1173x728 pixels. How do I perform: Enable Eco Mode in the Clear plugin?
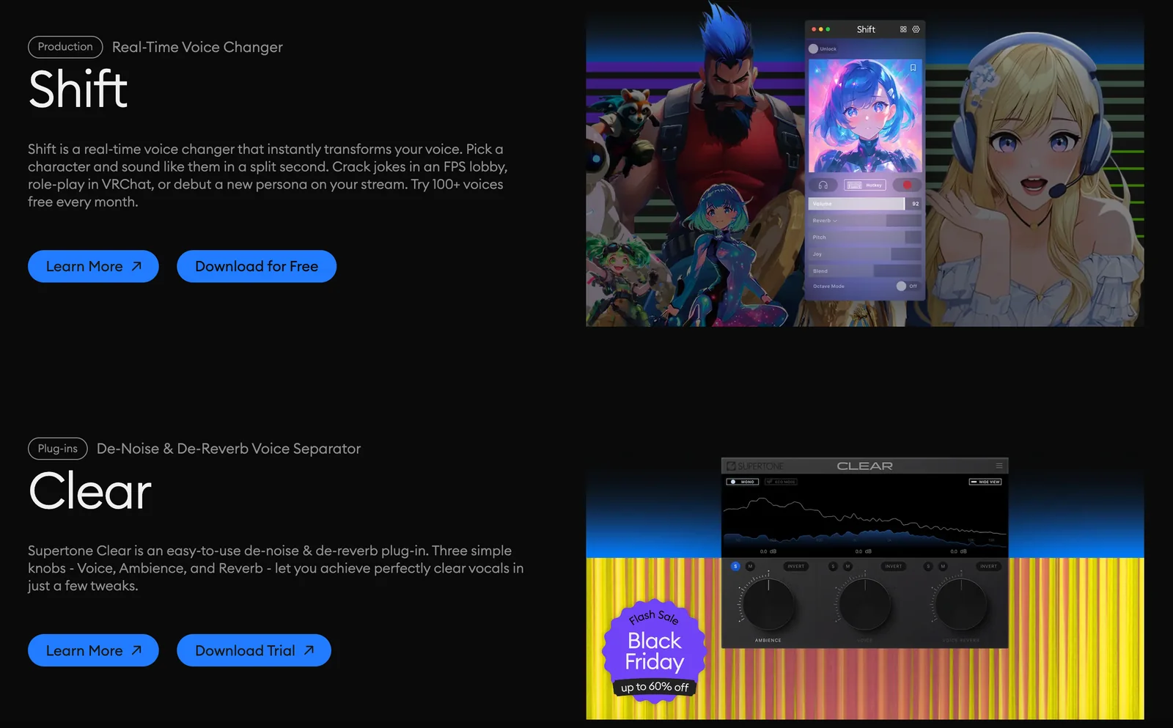[781, 482]
